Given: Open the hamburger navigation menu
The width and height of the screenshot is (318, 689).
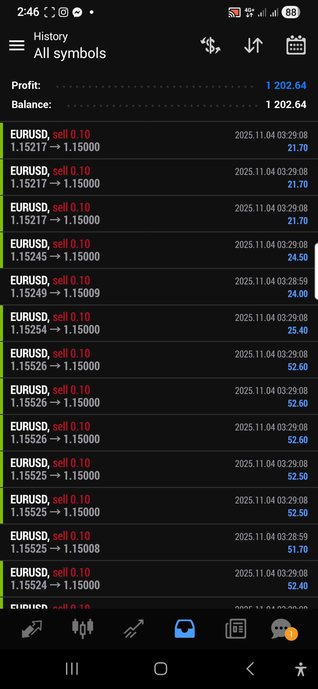Looking at the screenshot, I should point(17,45).
